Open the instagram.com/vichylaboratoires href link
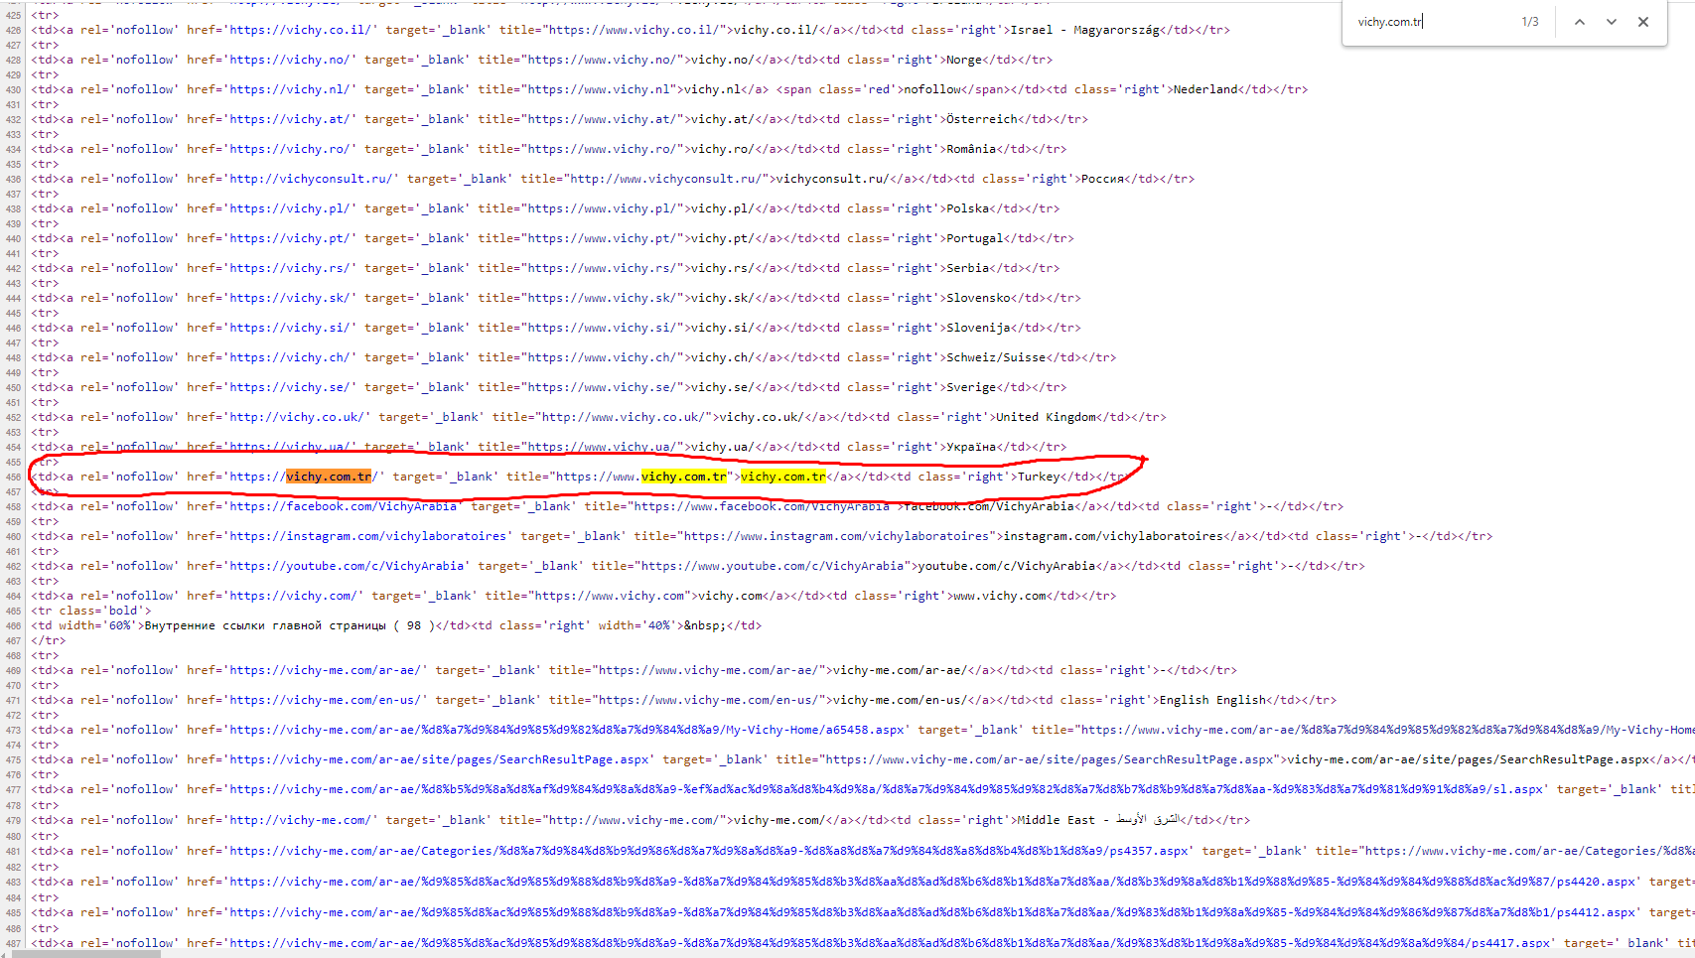The width and height of the screenshot is (1695, 958). click(x=368, y=536)
